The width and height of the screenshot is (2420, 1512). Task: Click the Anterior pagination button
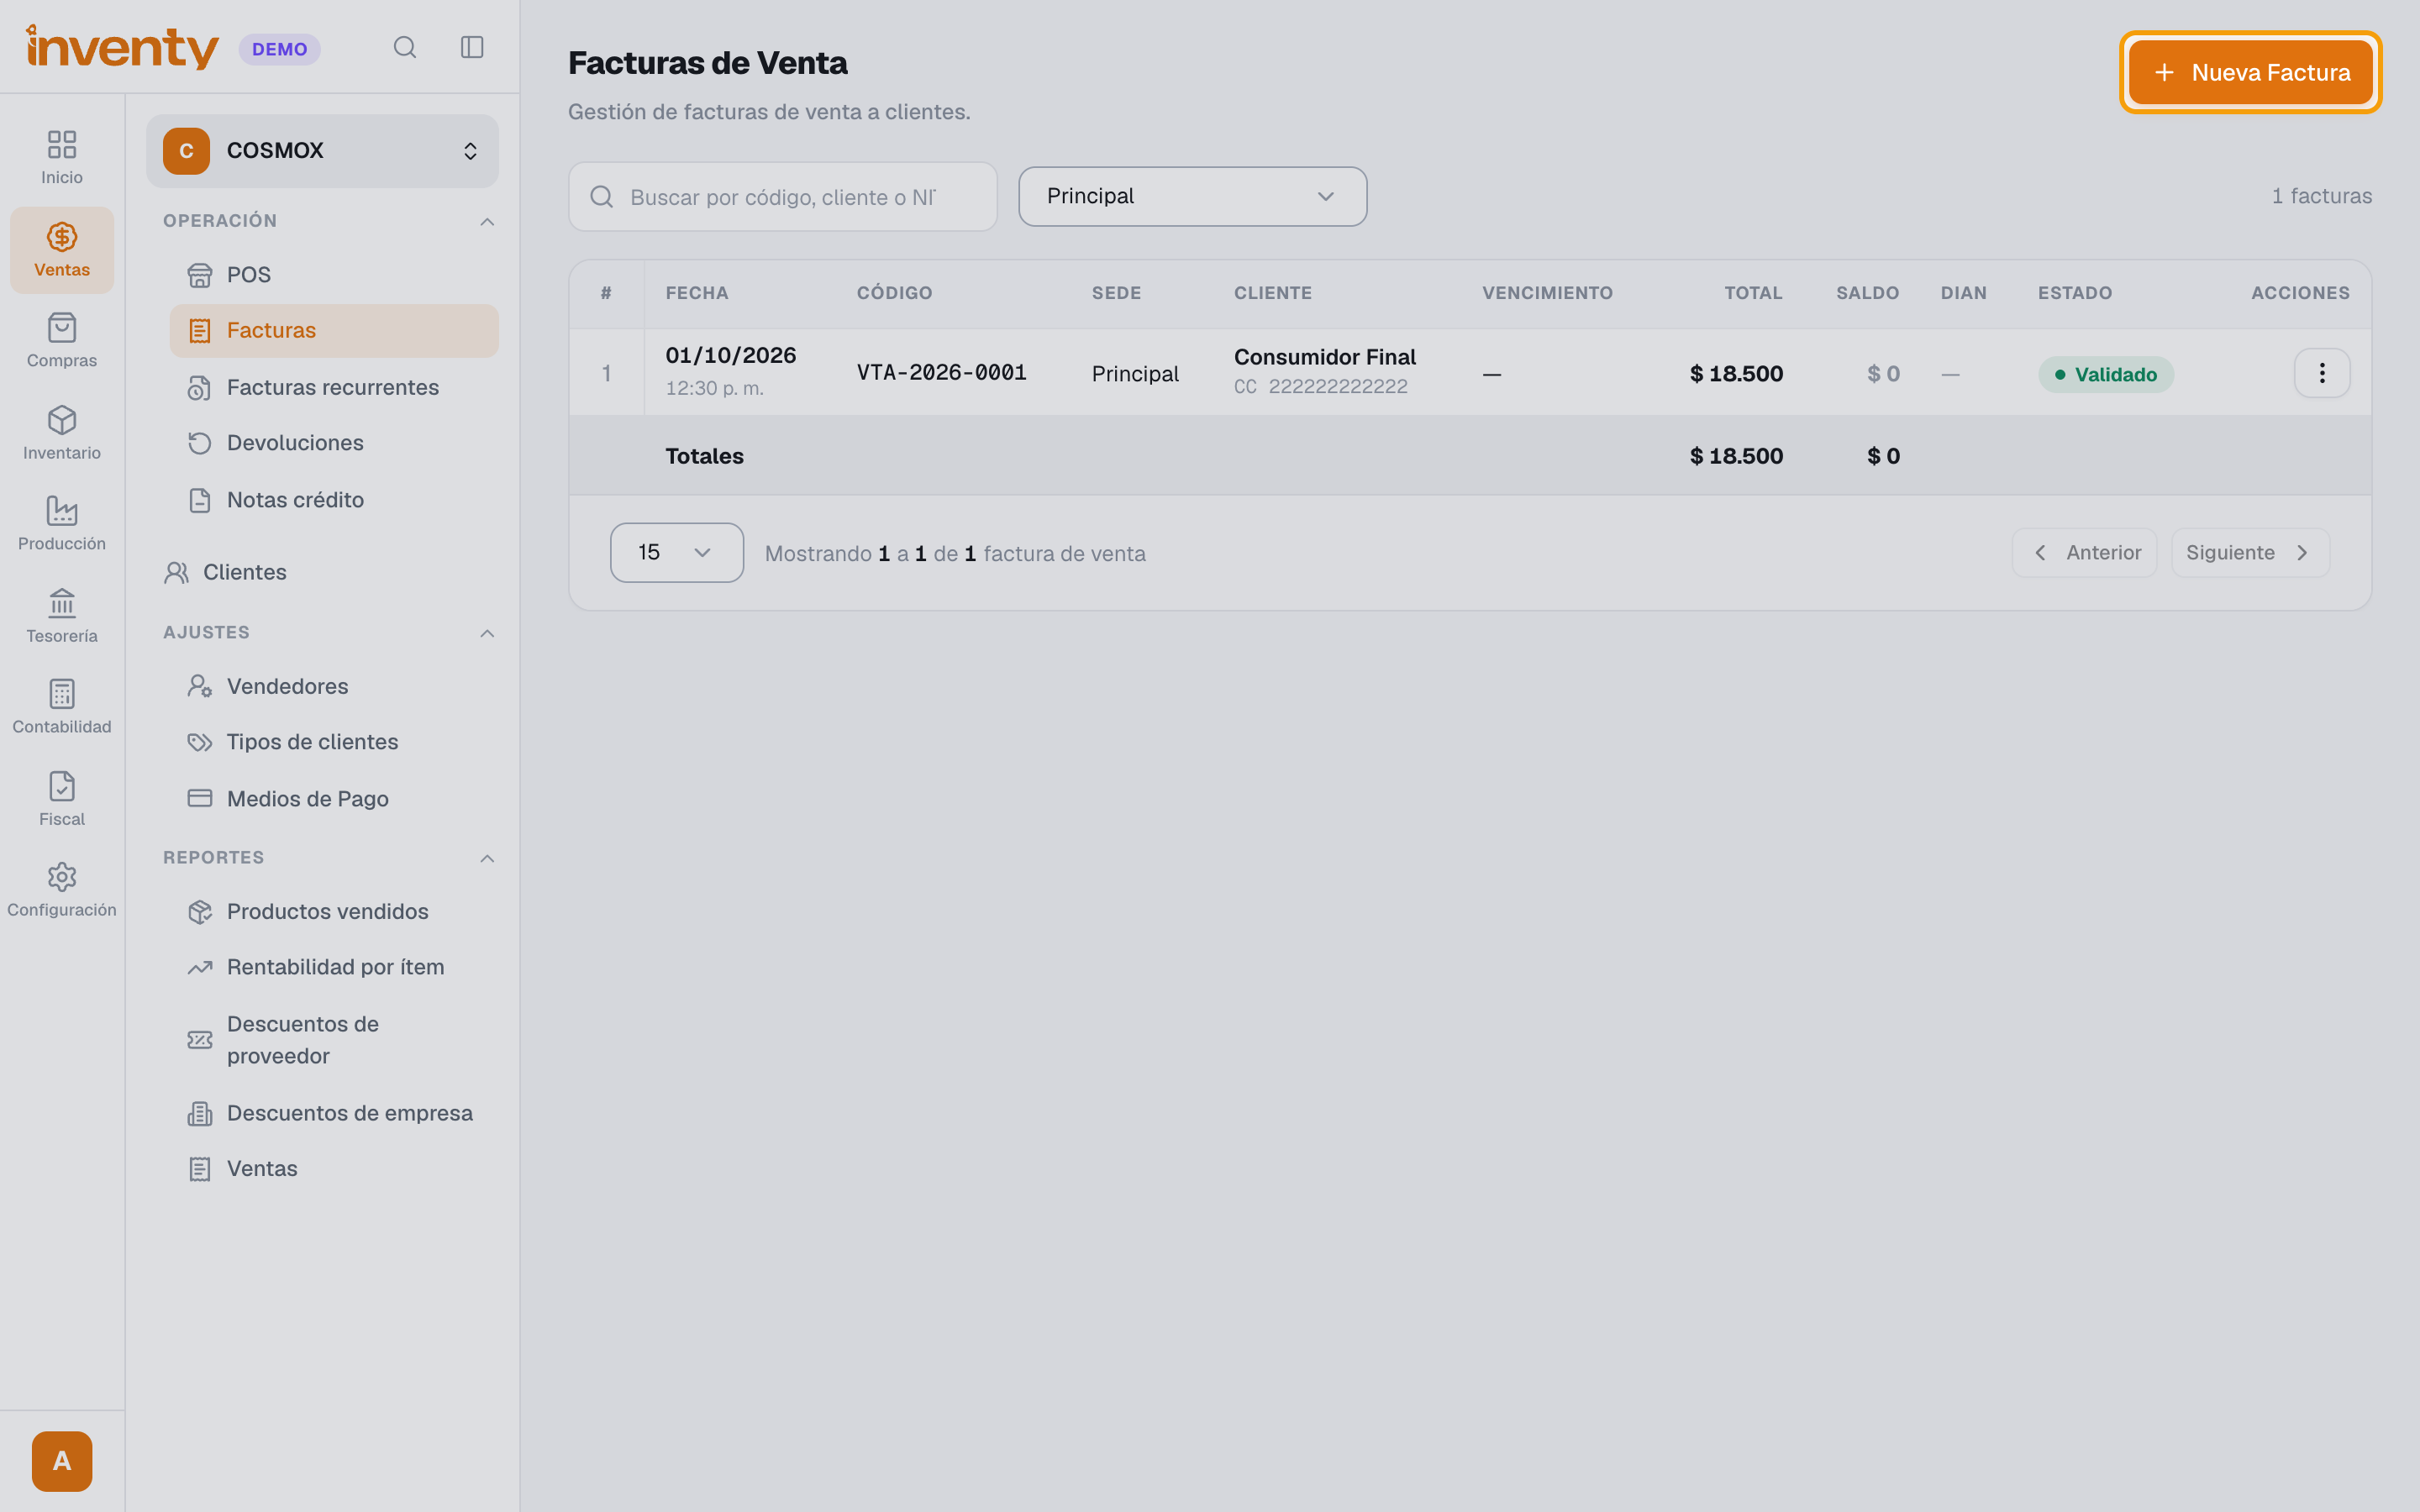pyautogui.click(x=2084, y=553)
